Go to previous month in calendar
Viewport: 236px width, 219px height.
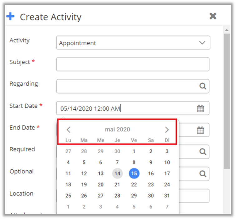[x=69, y=130]
